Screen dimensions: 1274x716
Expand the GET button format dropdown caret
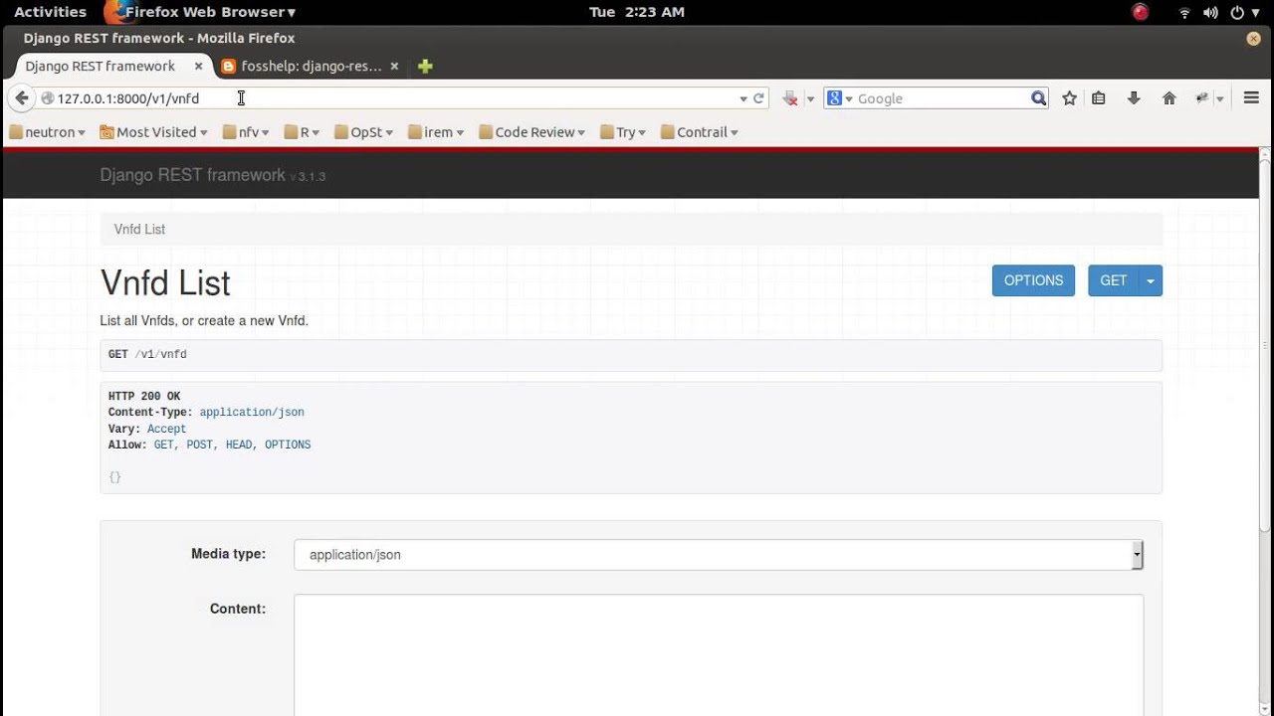pos(1151,280)
